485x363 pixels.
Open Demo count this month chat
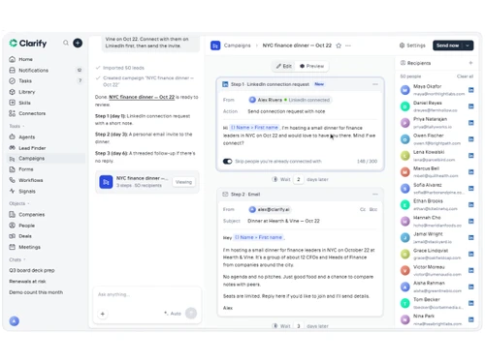(36, 292)
